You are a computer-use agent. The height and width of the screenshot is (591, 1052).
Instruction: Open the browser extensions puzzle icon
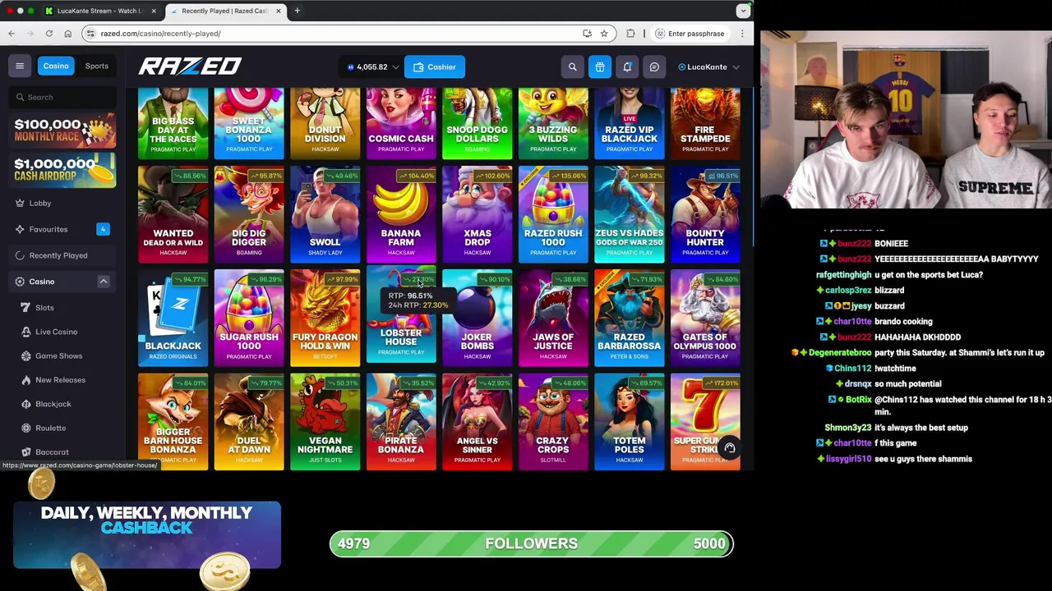coord(630,34)
